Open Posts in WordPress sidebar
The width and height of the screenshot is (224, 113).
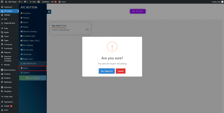pyautogui.click(x=9, y=28)
